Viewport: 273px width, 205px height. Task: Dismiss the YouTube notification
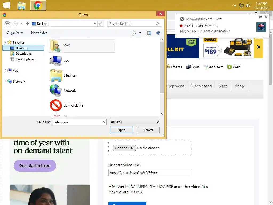pos(266,17)
